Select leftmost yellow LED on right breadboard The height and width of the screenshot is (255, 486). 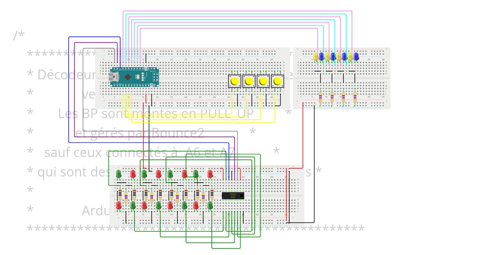[316, 56]
